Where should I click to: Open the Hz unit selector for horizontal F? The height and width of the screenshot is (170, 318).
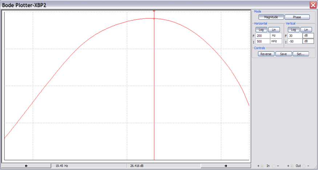pos(276,36)
